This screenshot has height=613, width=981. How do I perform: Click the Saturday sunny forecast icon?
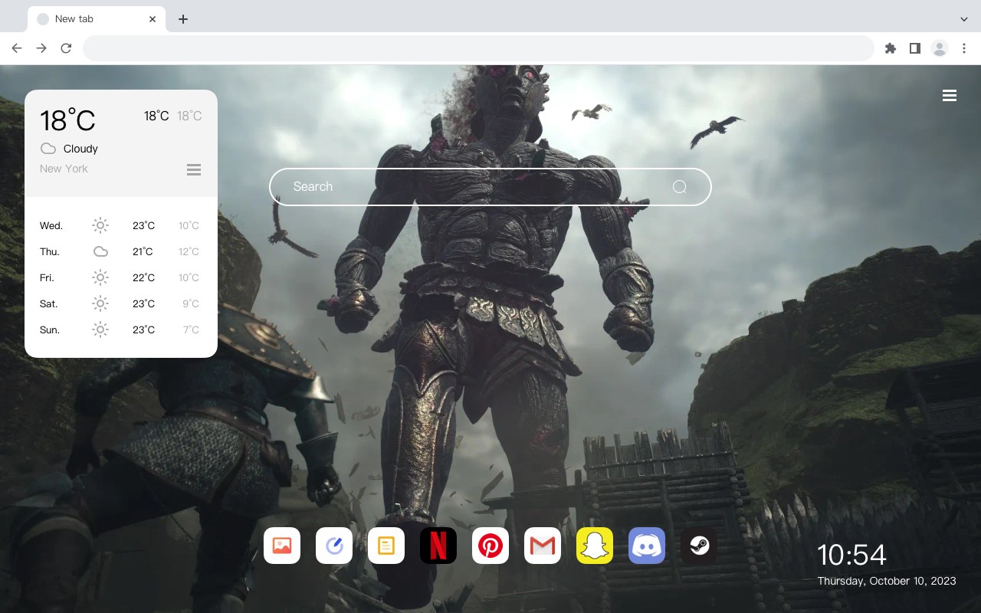coord(100,303)
